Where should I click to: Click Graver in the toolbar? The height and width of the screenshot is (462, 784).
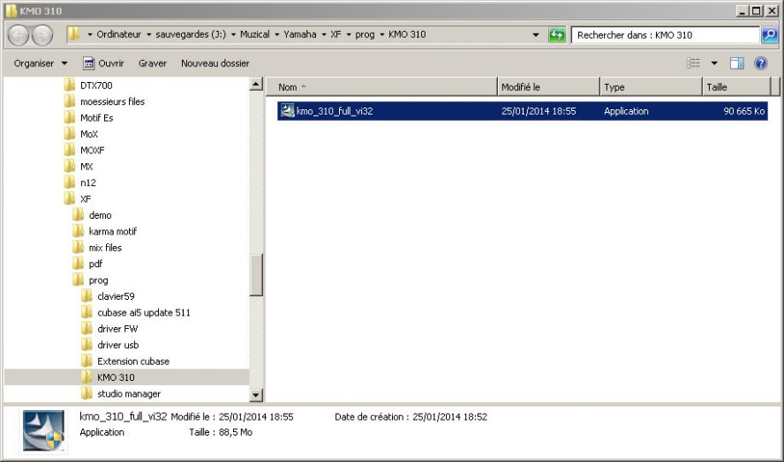[153, 63]
